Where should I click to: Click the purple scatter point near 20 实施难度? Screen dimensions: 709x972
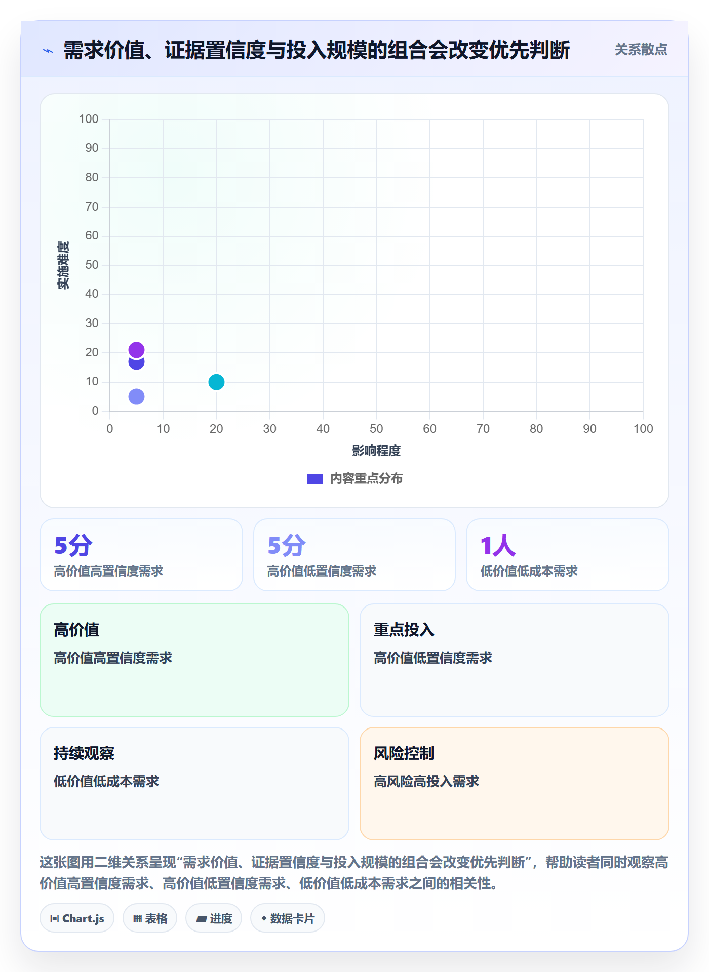tap(136, 350)
